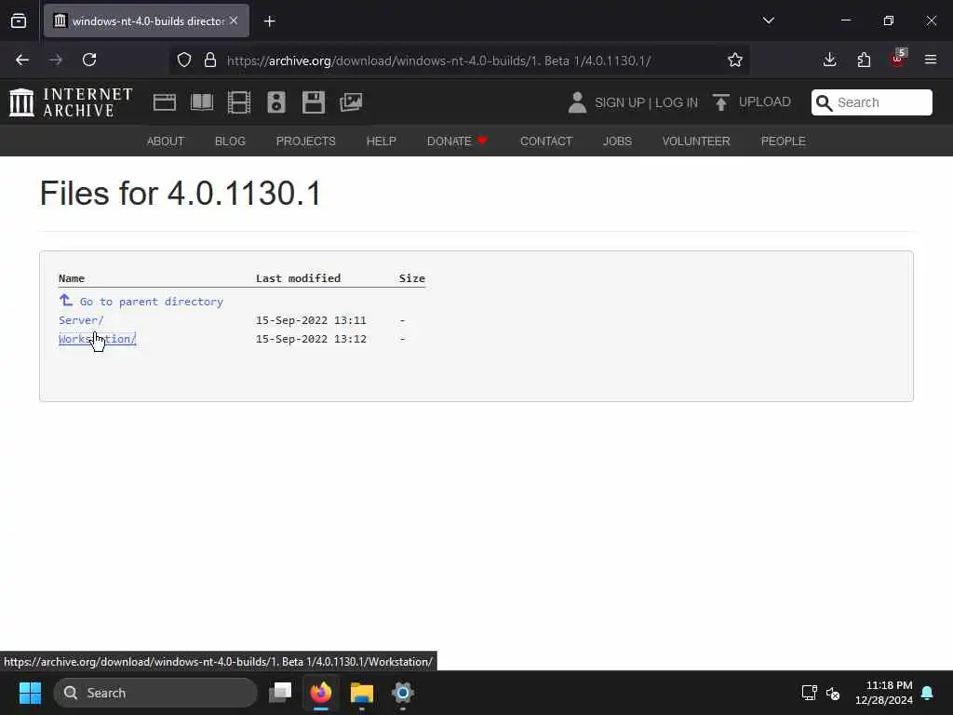The width and height of the screenshot is (953, 715).
Task: Click LOG IN link
Action: 677,102
